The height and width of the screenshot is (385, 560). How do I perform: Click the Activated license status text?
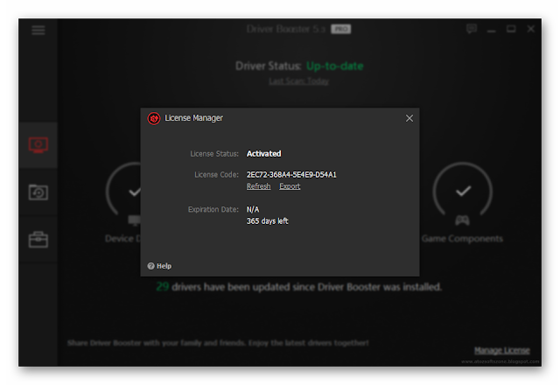coord(263,154)
